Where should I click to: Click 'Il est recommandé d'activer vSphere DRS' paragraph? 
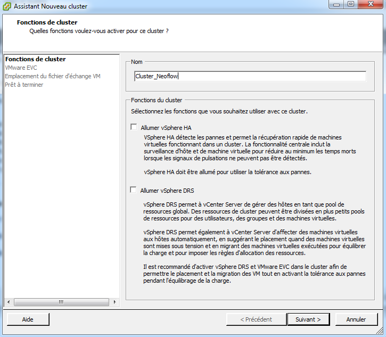(x=254, y=274)
